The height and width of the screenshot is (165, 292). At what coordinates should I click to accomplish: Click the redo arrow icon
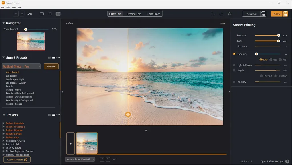point(221,14)
